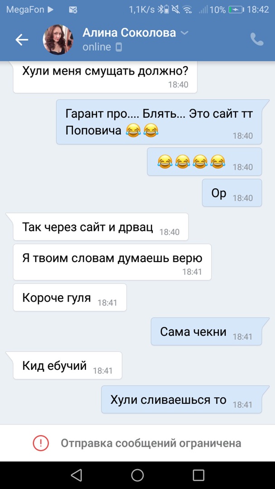Tap the Wi-Fi icon in status bar
Viewport: 275px width, 489px height.
pyautogui.click(x=187, y=10)
